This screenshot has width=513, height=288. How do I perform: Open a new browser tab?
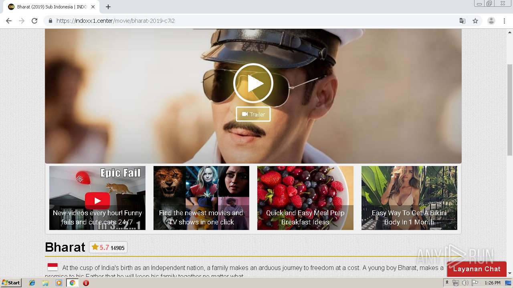[x=108, y=7]
